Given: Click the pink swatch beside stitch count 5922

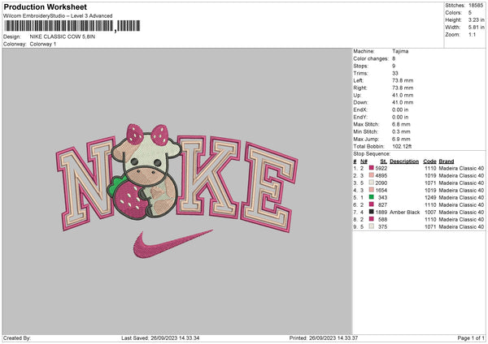Looking at the screenshot, I should [372, 168].
